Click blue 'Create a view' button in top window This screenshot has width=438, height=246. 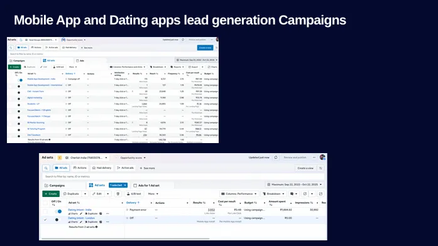pos(205,48)
